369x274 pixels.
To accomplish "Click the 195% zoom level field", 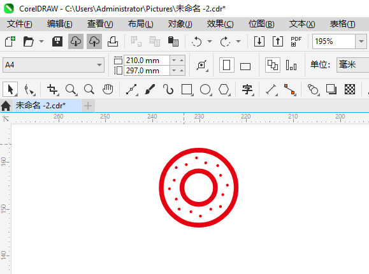I will pyautogui.click(x=334, y=41).
